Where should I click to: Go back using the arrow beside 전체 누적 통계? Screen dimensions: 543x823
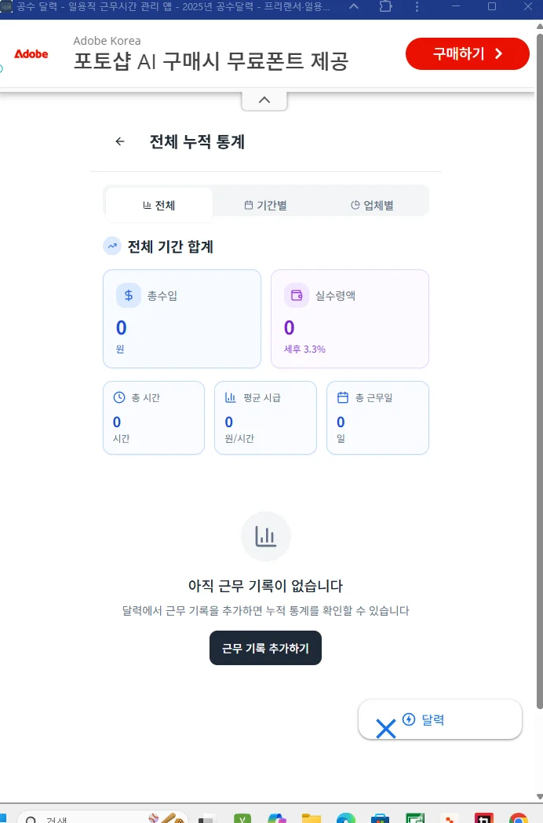119,141
